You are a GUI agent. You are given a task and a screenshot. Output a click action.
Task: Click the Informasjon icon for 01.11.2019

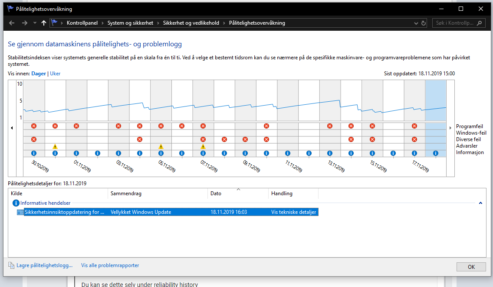(x=76, y=153)
